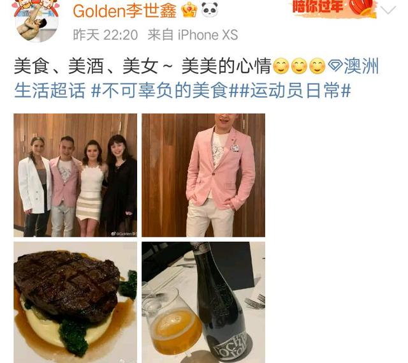
Task: View the steak dish photo
Action: [x=75, y=302]
